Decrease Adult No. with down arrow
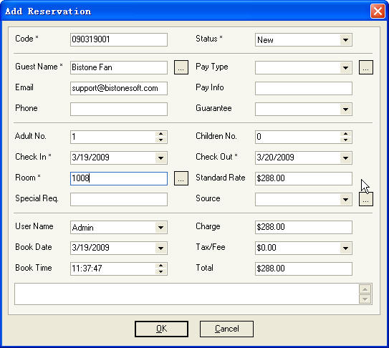The width and height of the screenshot is (389, 348). (x=160, y=140)
